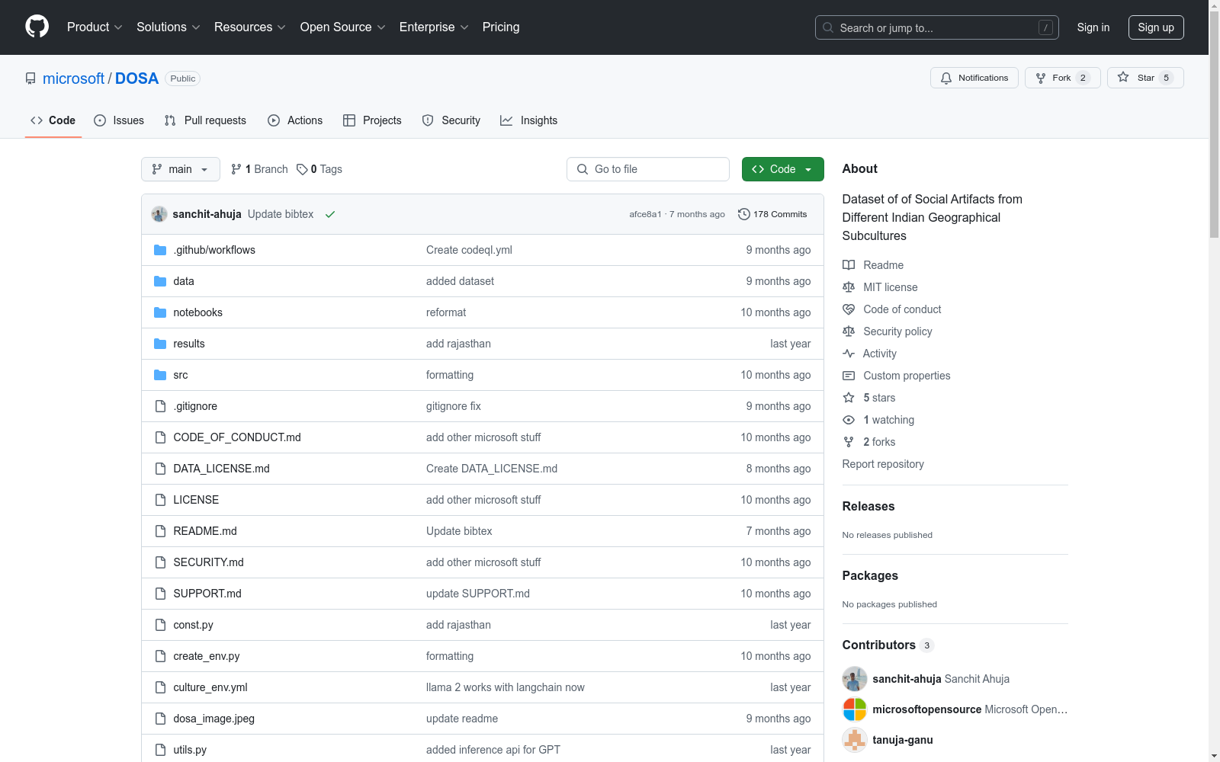Click the const.py file icon
The width and height of the screenshot is (1220, 762).
pyautogui.click(x=160, y=625)
